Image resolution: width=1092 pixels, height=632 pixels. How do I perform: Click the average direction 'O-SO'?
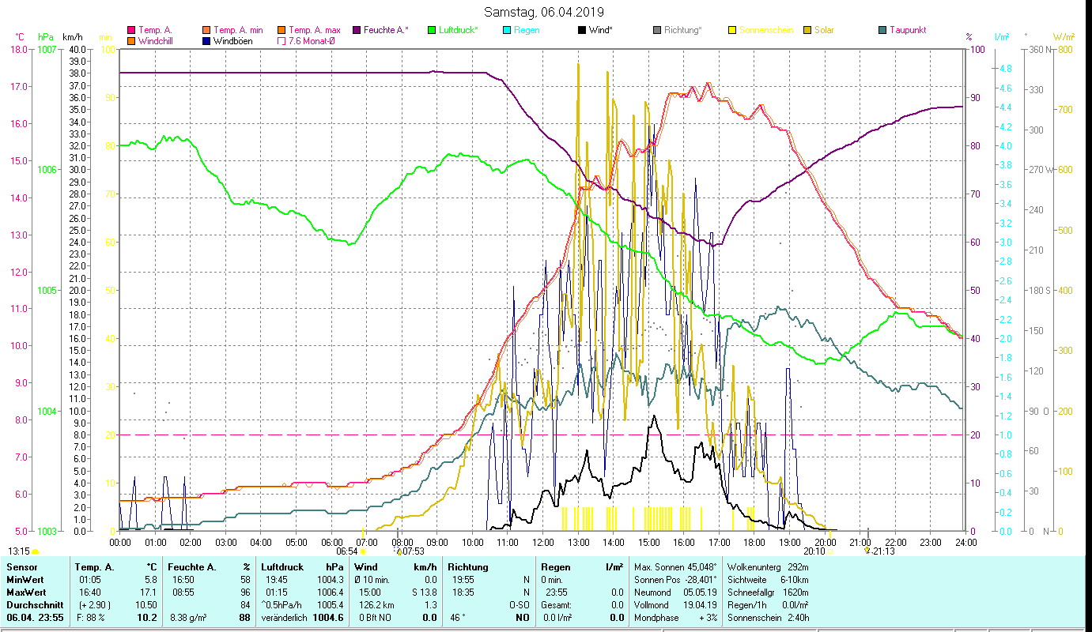[519, 605]
